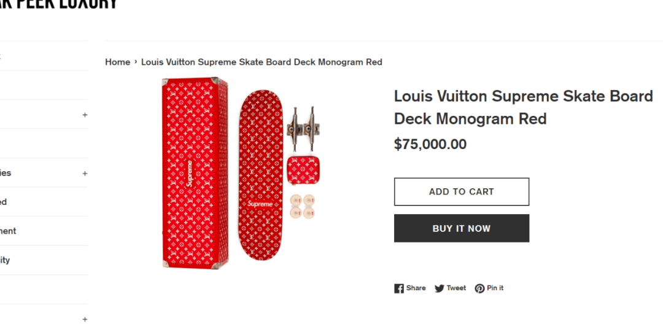The height and width of the screenshot is (327, 663).
Task: Select the sidebar menu item ending in 'ity'
Action: pyautogui.click(x=5, y=260)
